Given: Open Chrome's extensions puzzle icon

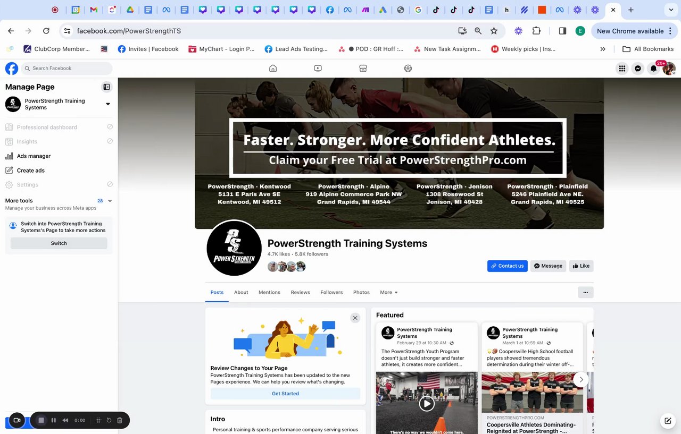Looking at the screenshot, I should (x=536, y=31).
